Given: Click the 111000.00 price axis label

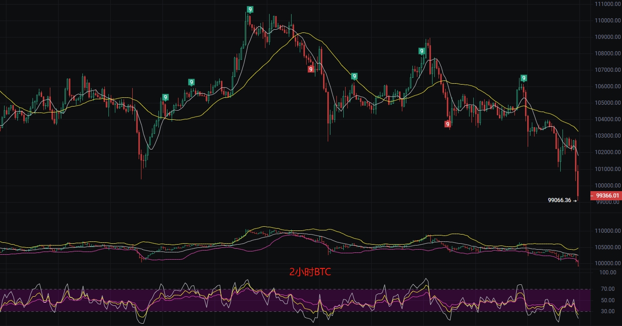Looking at the screenshot, I should [608, 4].
